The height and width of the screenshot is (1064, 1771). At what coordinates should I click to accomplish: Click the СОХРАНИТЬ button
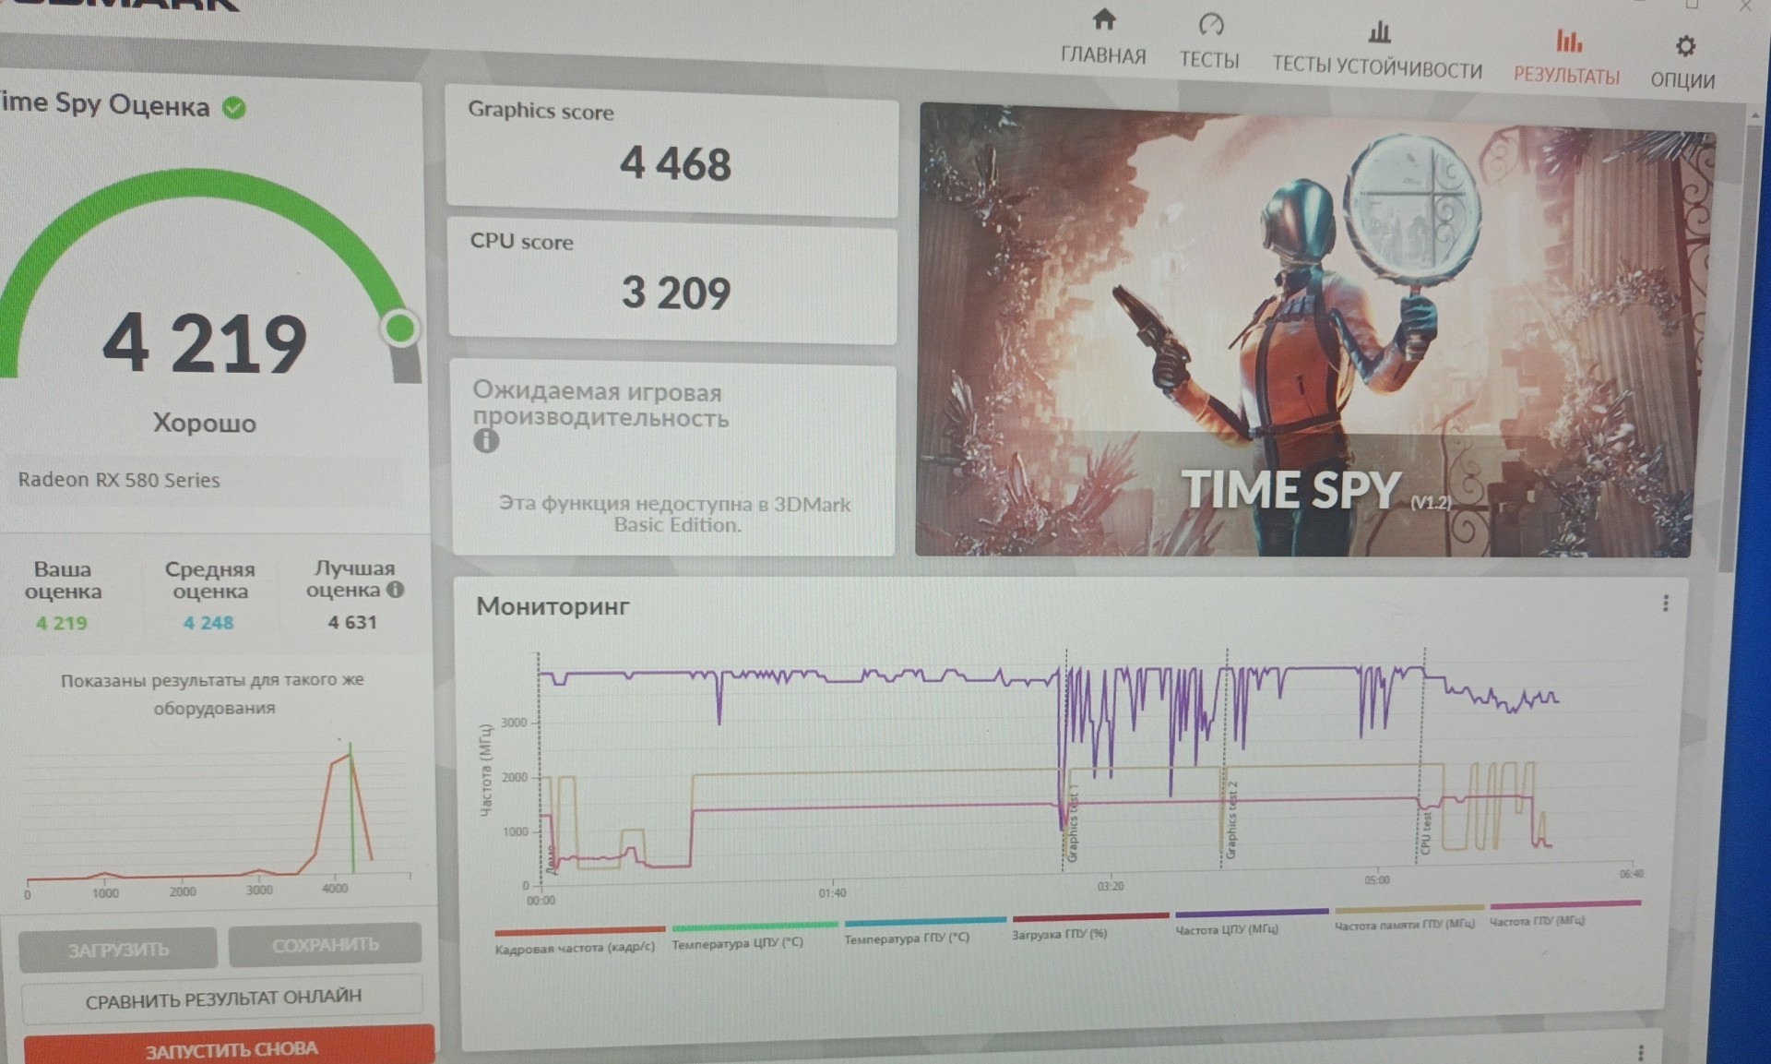(x=325, y=945)
